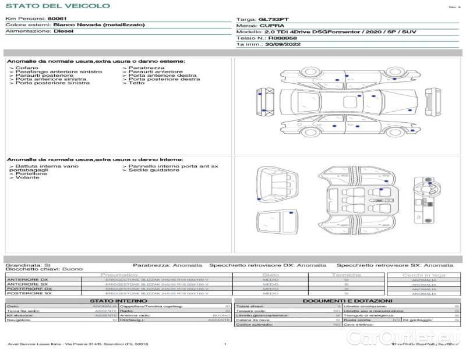This screenshot has height=349, width=466.
Task: Select the Volante interior anomaly item
Action: pyautogui.click(x=25, y=177)
